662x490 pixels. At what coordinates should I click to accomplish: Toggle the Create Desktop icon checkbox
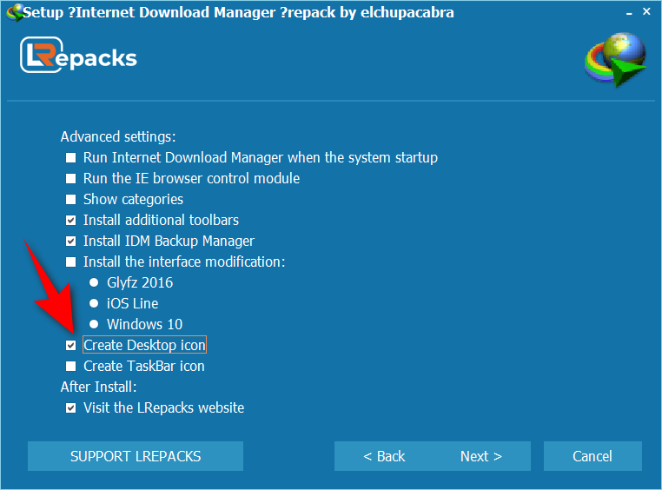click(x=71, y=345)
